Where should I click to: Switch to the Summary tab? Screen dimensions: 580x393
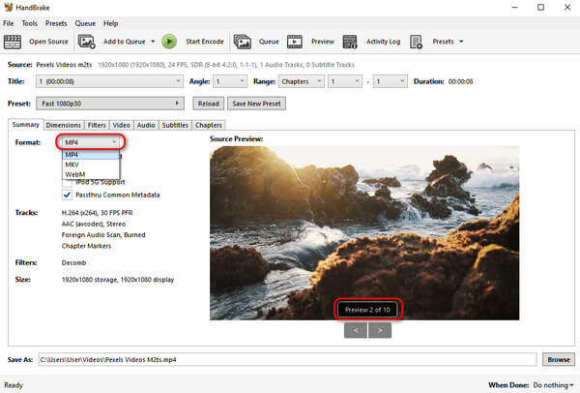25,125
